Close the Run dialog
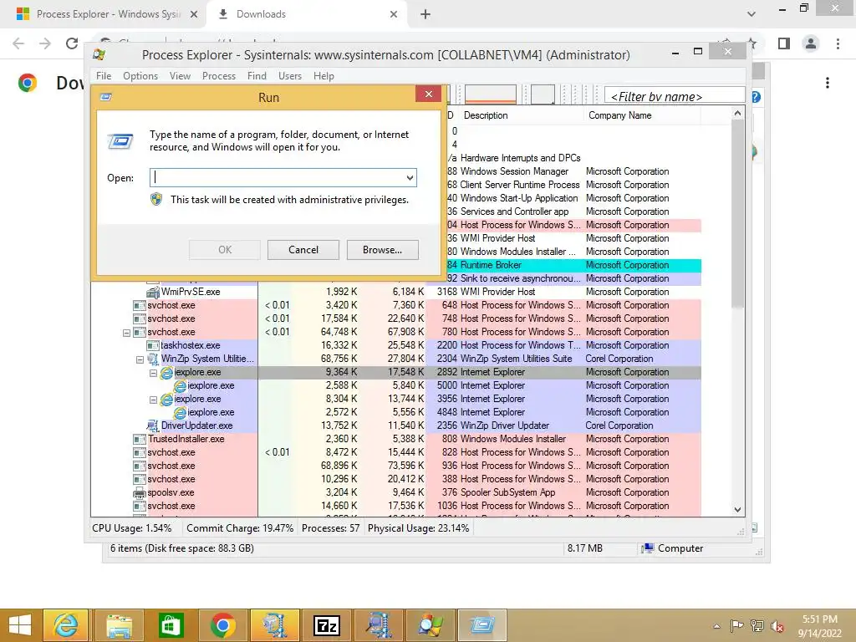Screen dimensions: 856x642 pos(429,94)
